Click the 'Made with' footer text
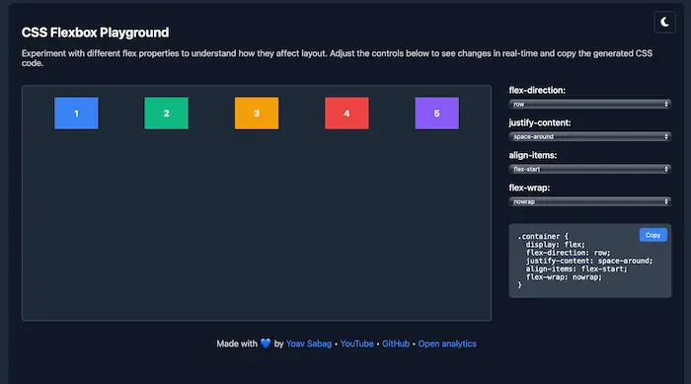This screenshot has height=384, width=691. point(237,344)
